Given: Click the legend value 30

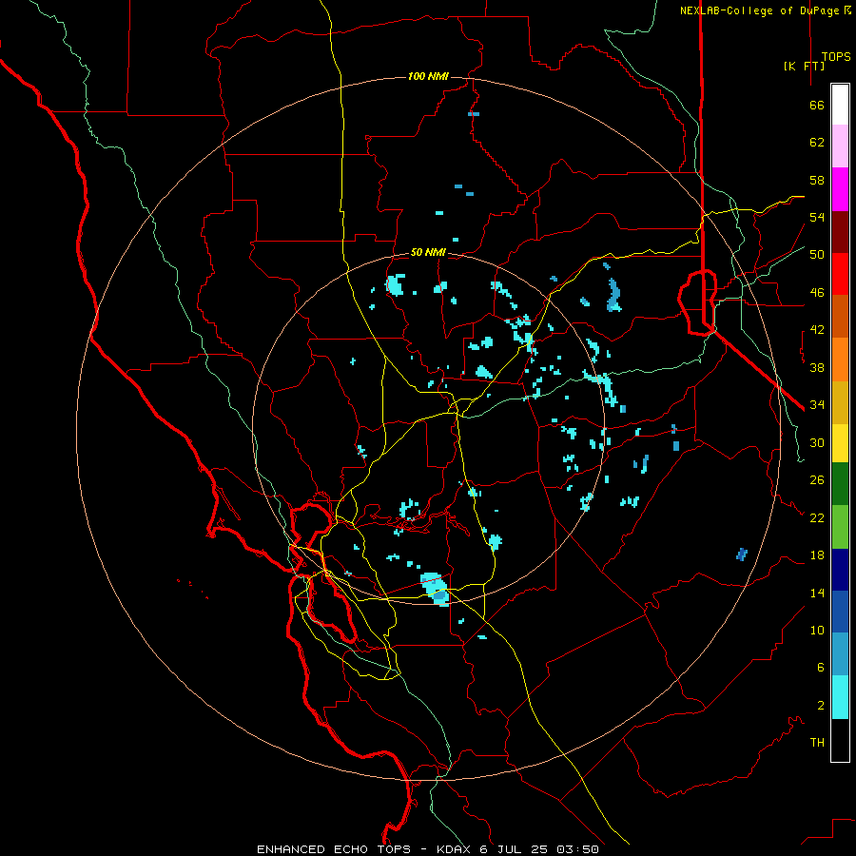Looking at the screenshot, I should [x=817, y=442].
